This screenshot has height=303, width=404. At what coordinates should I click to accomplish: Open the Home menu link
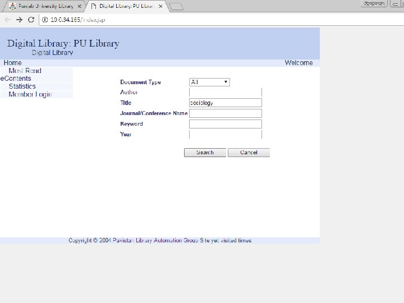(12, 63)
